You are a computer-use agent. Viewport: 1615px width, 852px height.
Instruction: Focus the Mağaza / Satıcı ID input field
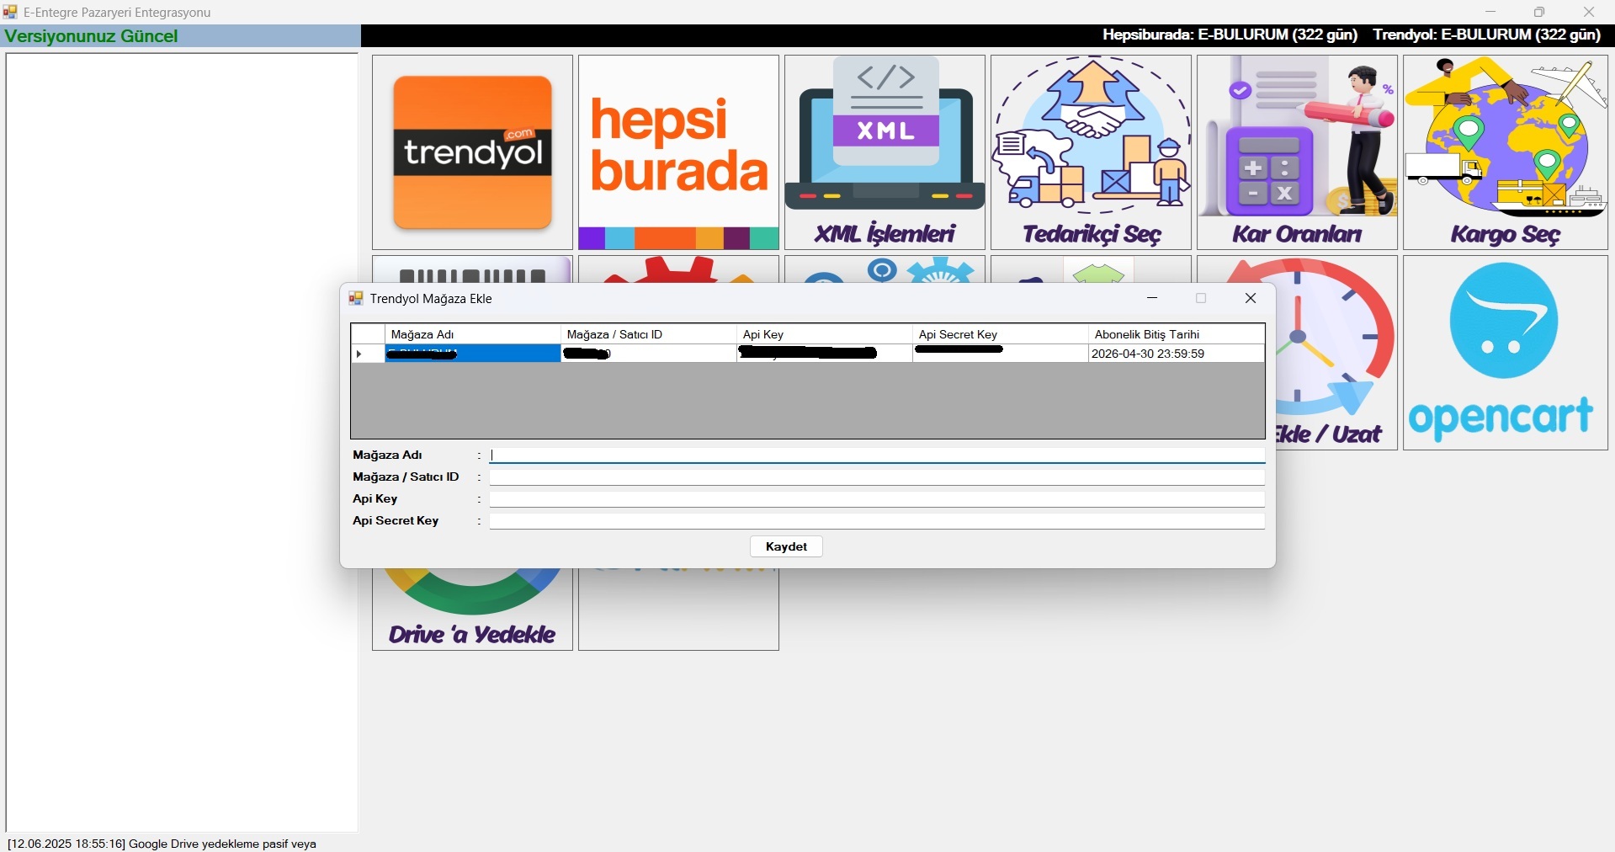click(x=877, y=477)
